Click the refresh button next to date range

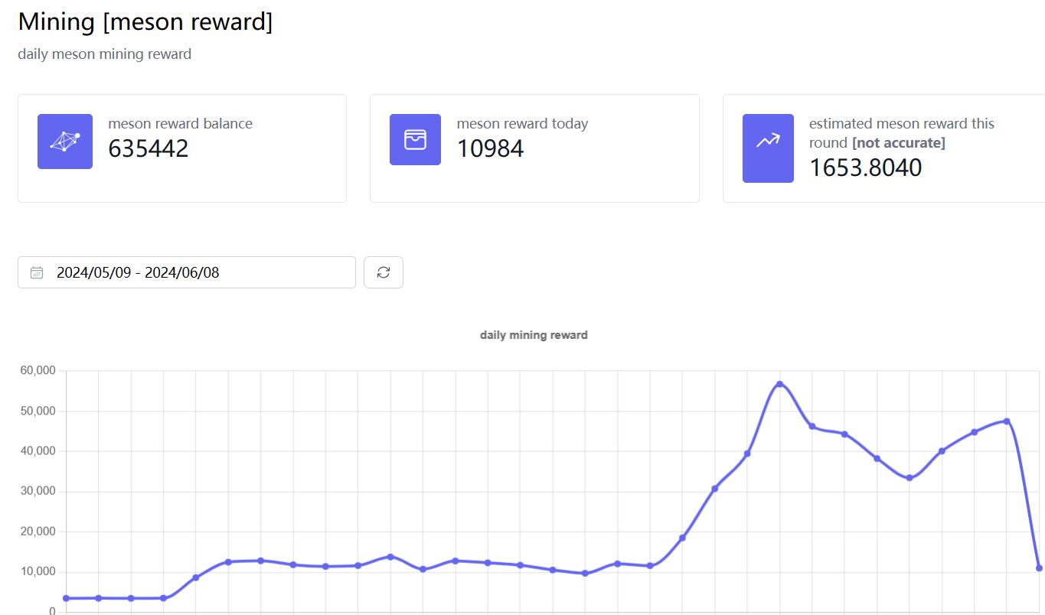click(x=384, y=272)
